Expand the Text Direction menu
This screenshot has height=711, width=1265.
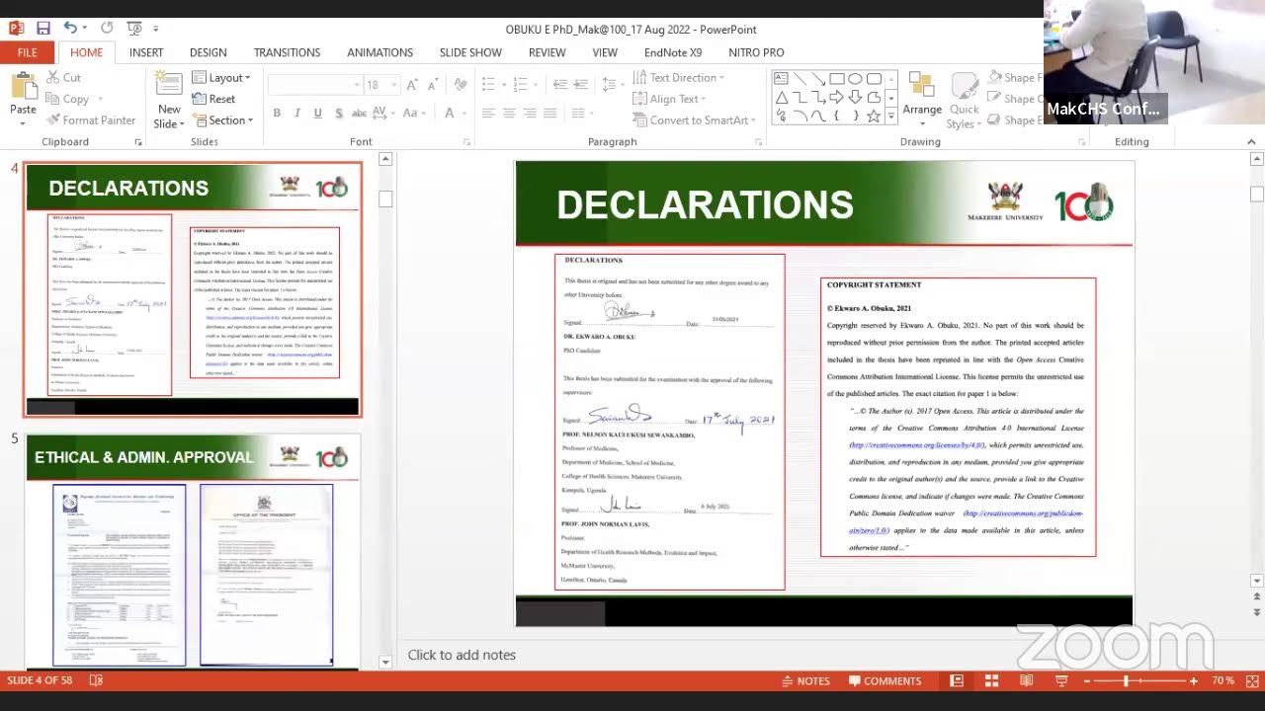(678, 77)
